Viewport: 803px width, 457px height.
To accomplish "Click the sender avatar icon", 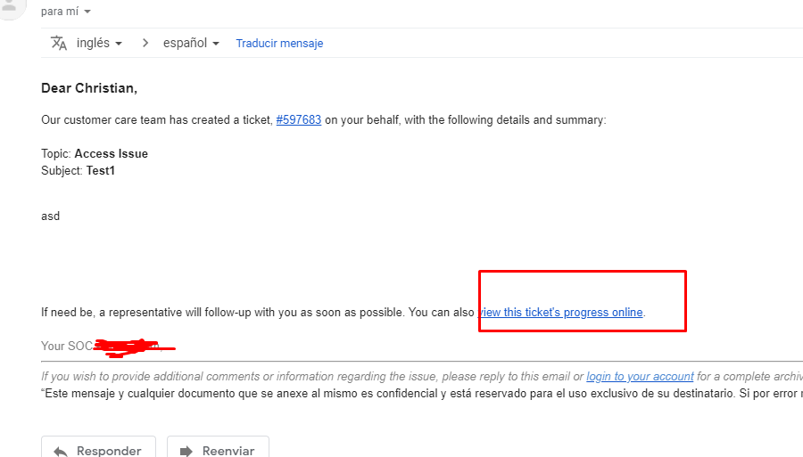I will tap(11, 7).
